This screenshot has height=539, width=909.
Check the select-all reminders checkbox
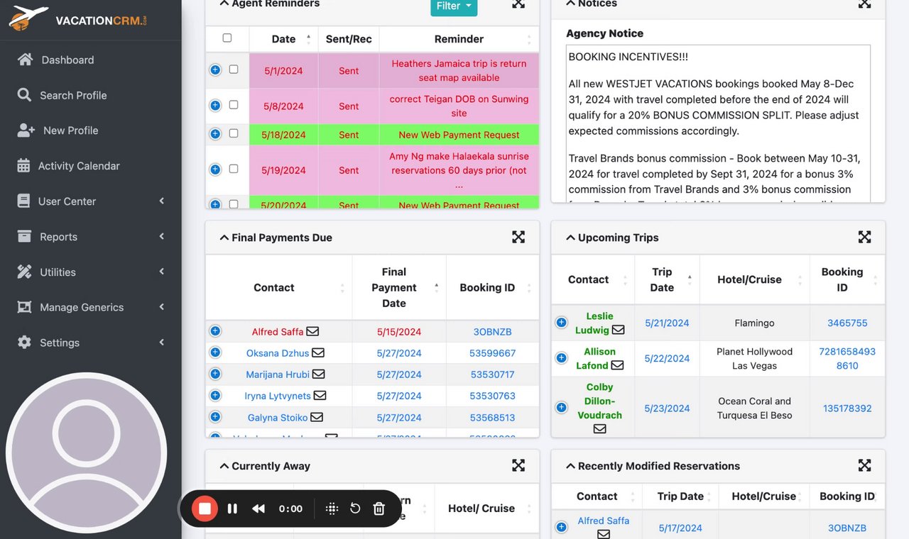(227, 38)
